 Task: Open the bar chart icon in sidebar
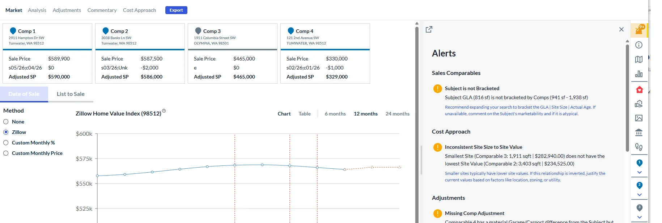click(x=639, y=74)
